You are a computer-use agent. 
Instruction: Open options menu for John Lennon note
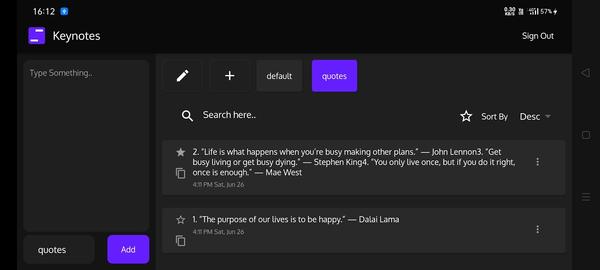(x=538, y=162)
